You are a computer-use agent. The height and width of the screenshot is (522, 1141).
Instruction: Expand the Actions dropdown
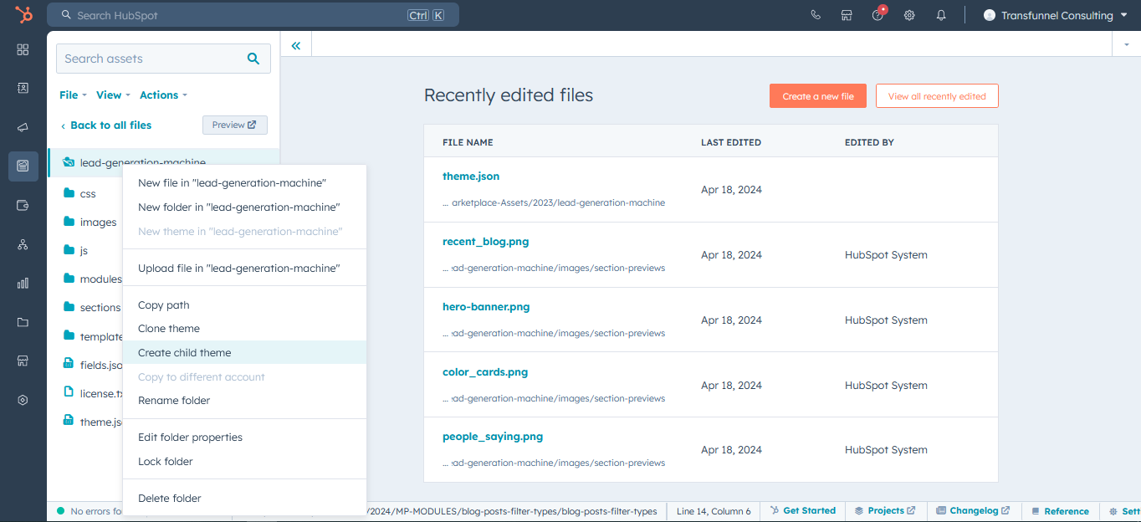tap(163, 95)
